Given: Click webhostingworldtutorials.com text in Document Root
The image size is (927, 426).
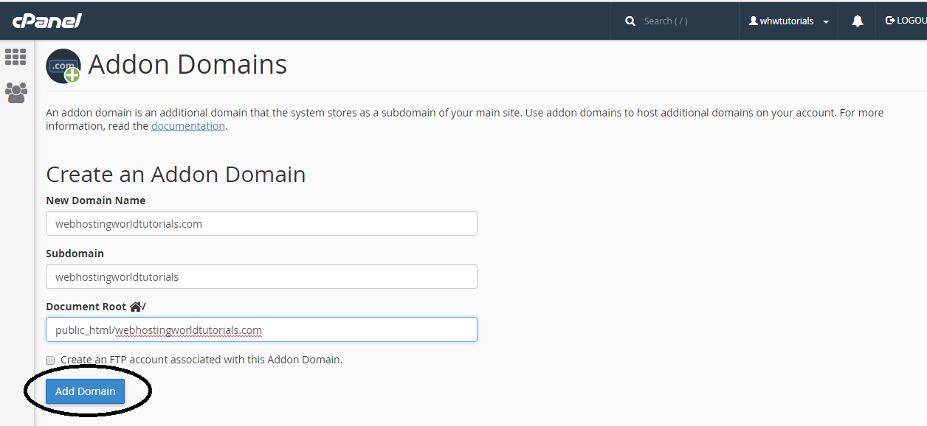Looking at the screenshot, I should pos(190,329).
